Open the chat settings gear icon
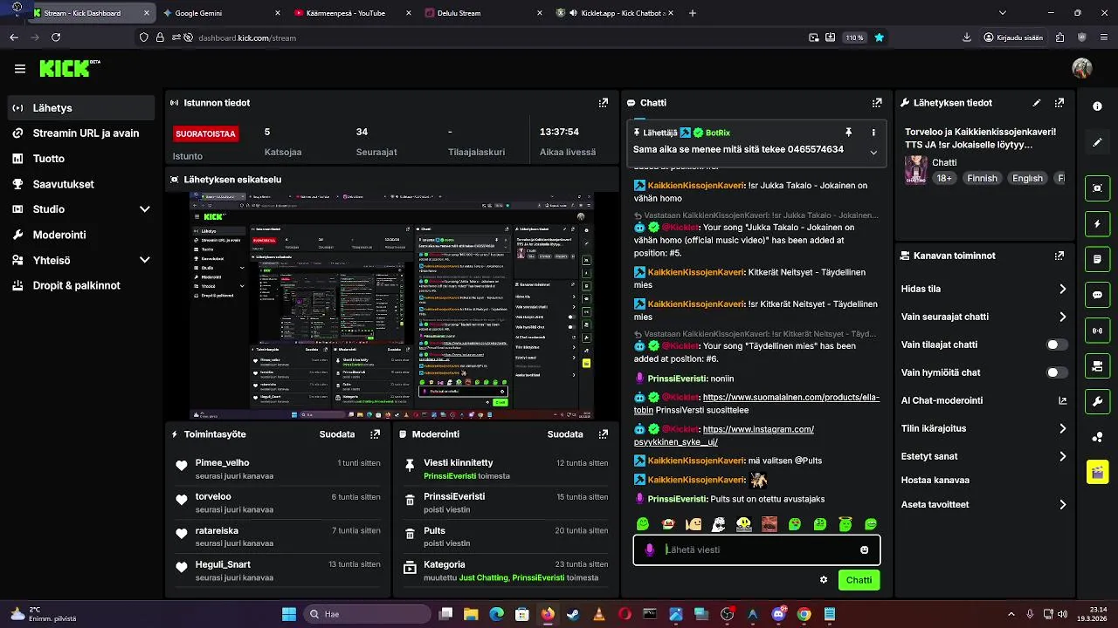The height and width of the screenshot is (628, 1118). (x=823, y=580)
